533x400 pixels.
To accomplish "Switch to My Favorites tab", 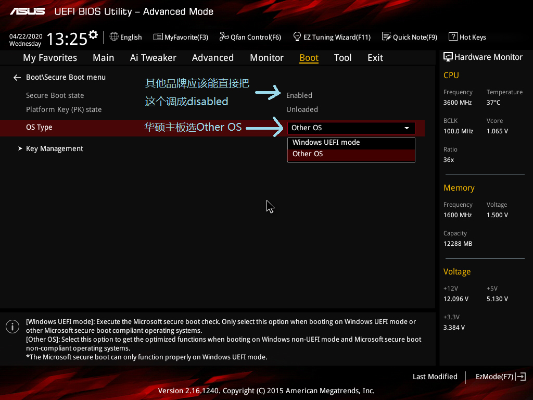I will tap(50, 58).
